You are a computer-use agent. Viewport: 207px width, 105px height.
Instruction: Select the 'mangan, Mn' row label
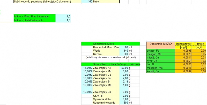click(161, 54)
